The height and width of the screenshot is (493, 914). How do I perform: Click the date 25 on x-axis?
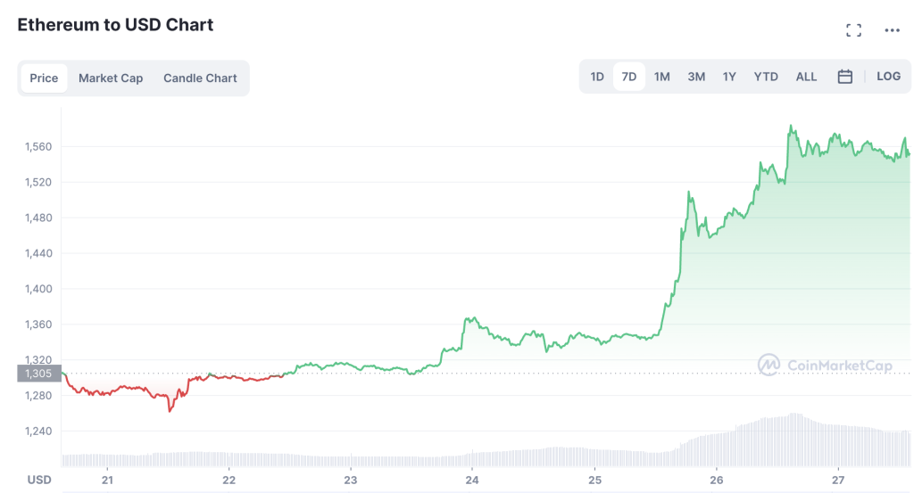(x=594, y=481)
